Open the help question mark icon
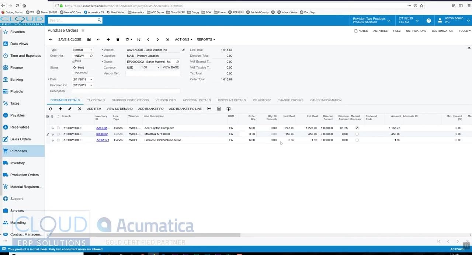 click(x=428, y=21)
